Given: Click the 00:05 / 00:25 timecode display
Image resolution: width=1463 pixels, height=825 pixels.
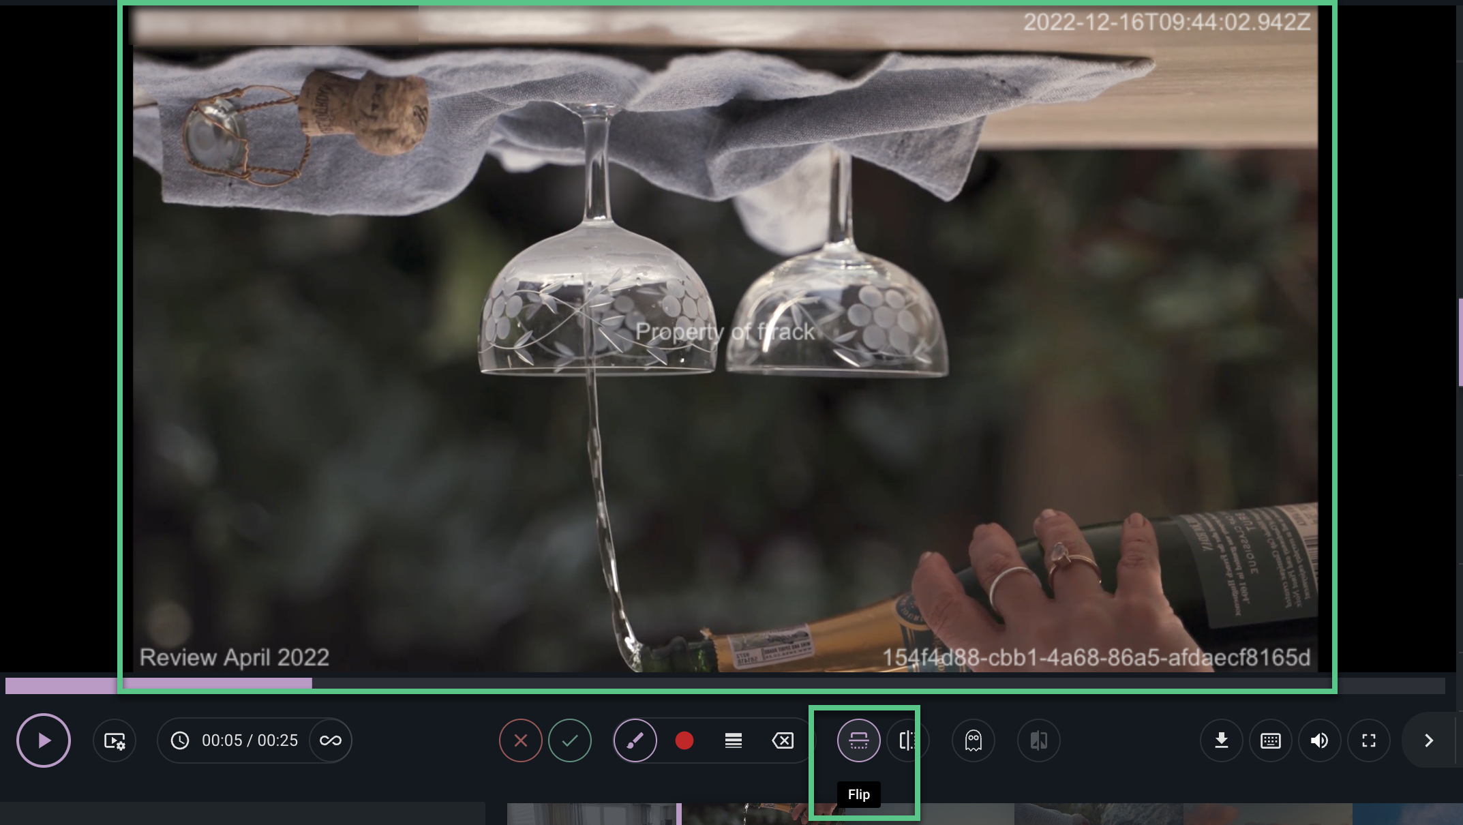Looking at the screenshot, I should [250, 740].
